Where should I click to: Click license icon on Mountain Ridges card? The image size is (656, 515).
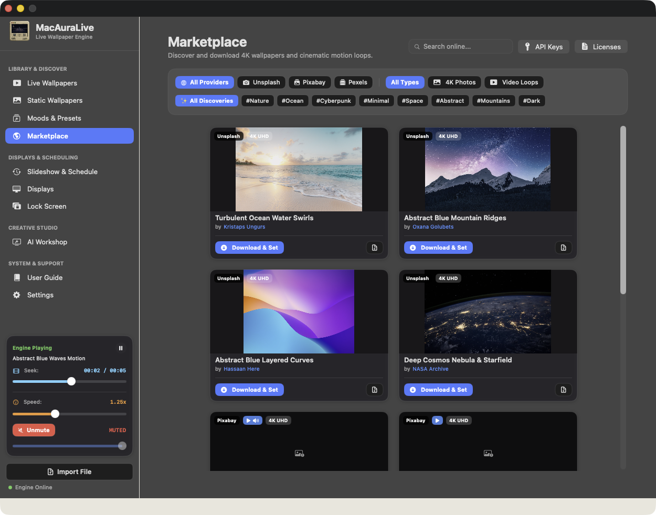[x=564, y=248]
